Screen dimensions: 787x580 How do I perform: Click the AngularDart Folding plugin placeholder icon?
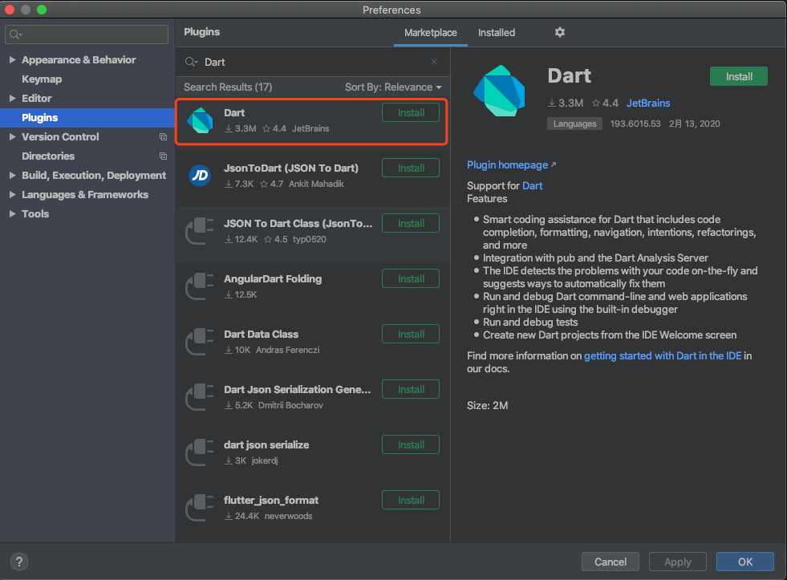pyautogui.click(x=200, y=286)
